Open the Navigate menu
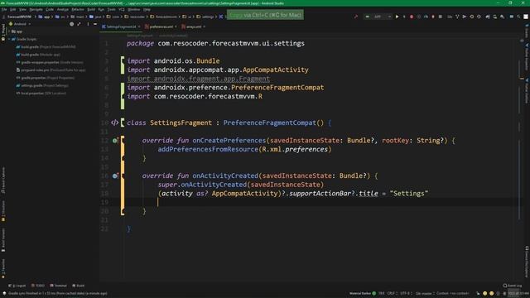This screenshot has width=530, height=298. point(36,9)
